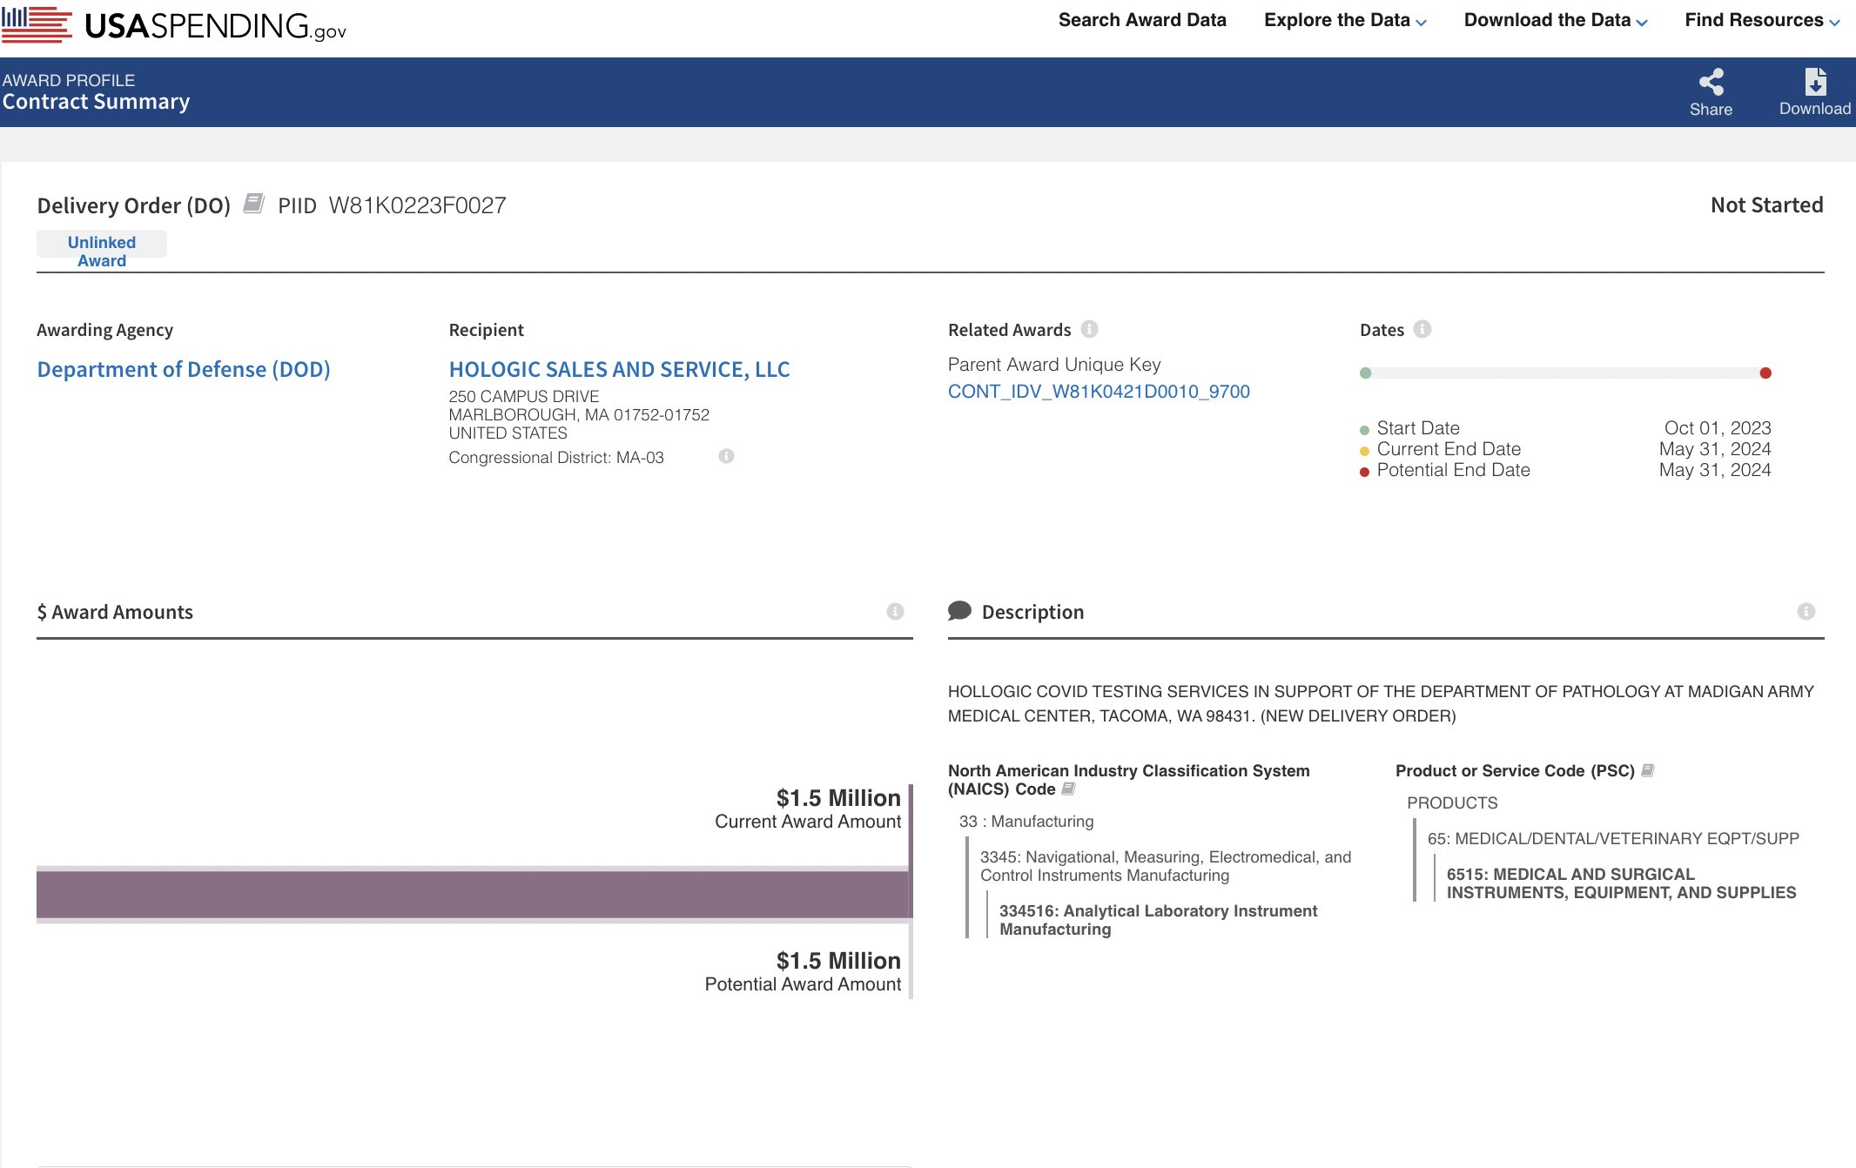Click the Not Started status text
Viewport: 1856px width, 1168px height.
[1766, 205]
